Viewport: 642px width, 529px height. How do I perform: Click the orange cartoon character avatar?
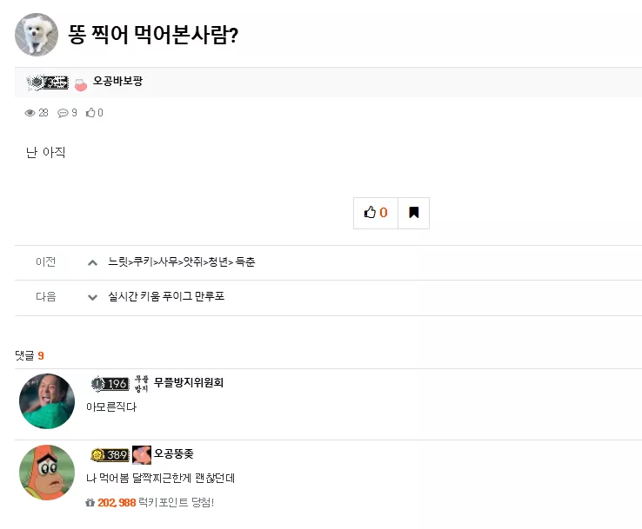[x=47, y=473]
